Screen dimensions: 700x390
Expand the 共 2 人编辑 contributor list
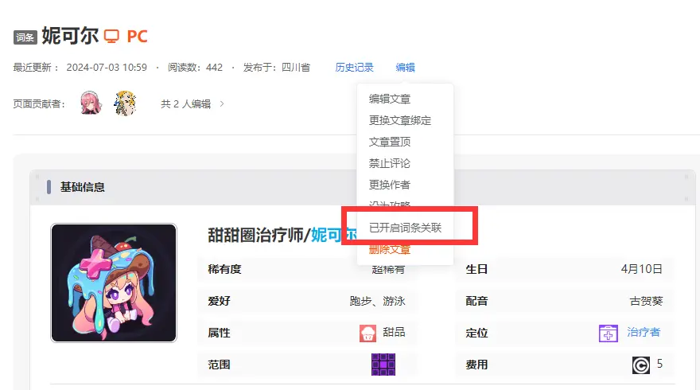[192, 103]
